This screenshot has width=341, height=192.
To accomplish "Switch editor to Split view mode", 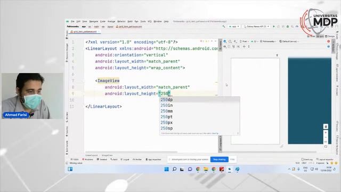I will pyautogui.click(x=320, y=36).
